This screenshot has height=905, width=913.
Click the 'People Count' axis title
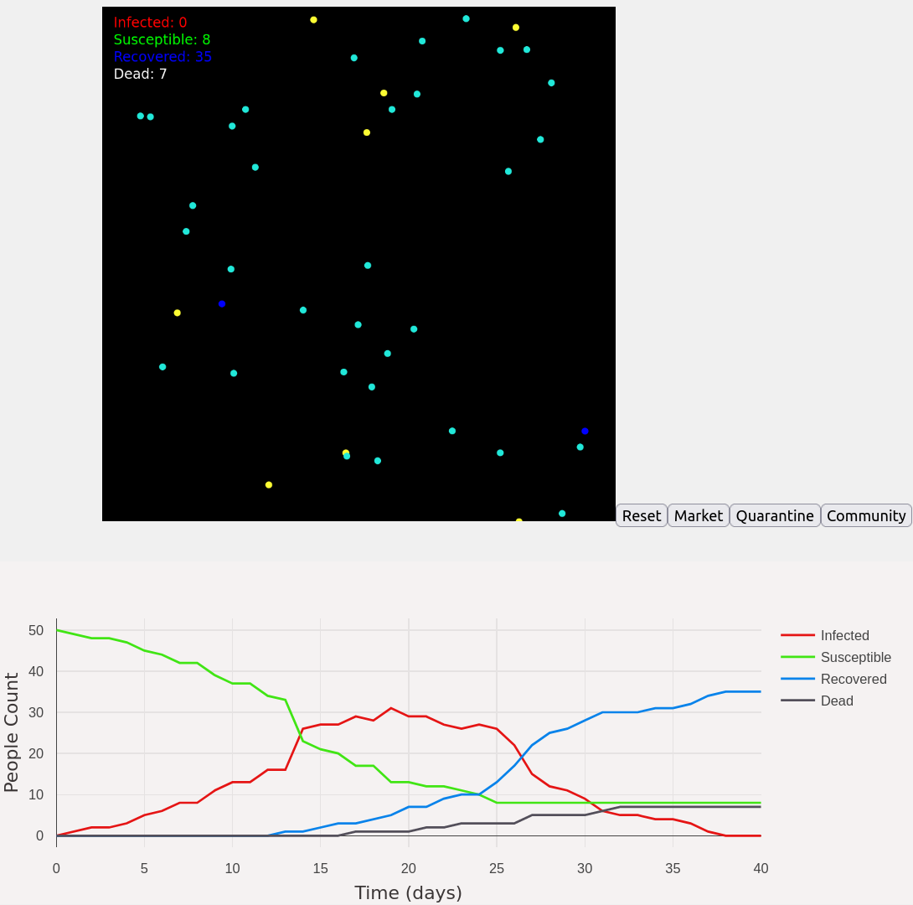pyautogui.click(x=12, y=732)
